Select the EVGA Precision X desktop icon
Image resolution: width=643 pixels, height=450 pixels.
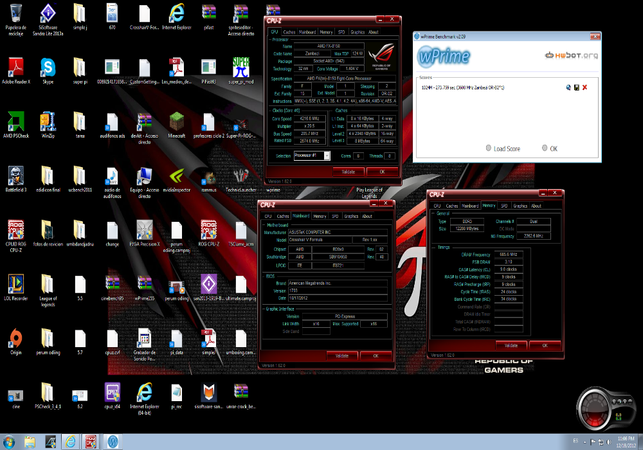(x=144, y=233)
